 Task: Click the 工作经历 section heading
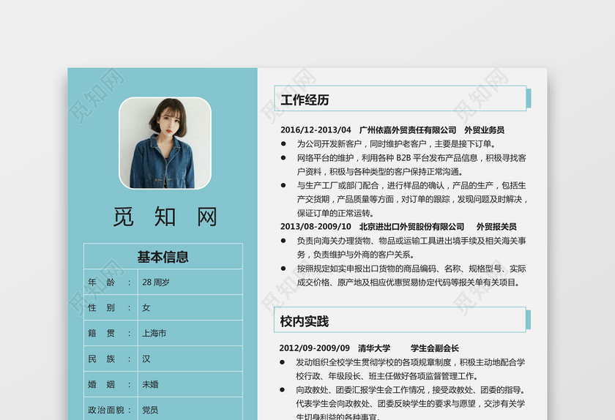pyautogui.click(x=305, y=100)
